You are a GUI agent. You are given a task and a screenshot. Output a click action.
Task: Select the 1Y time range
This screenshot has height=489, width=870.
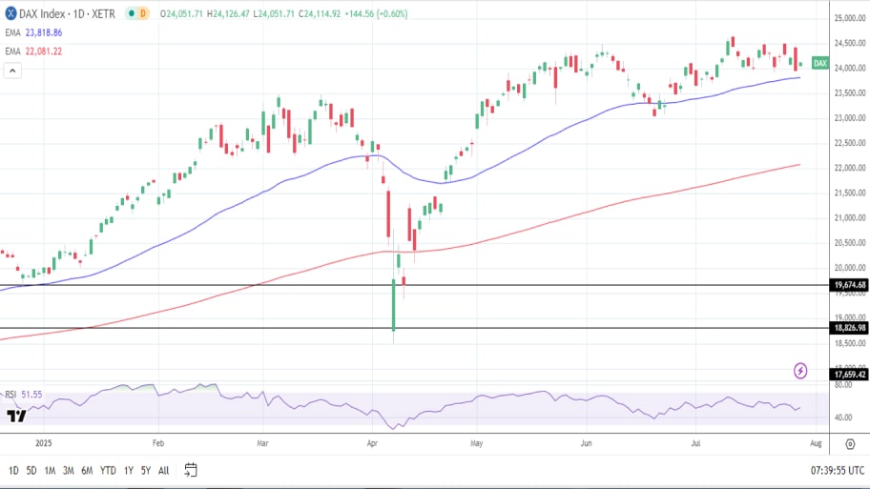pos(129,470)
